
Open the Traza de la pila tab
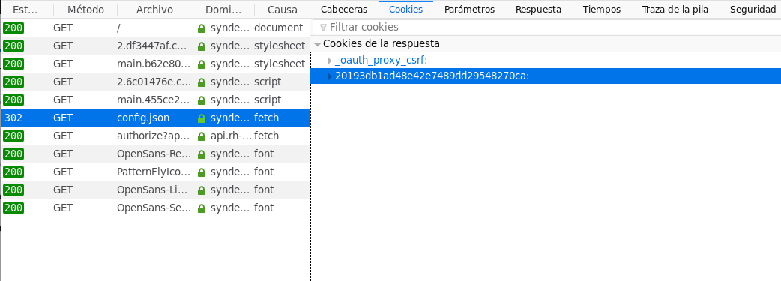pyautogui.click(x=675, y=10)
